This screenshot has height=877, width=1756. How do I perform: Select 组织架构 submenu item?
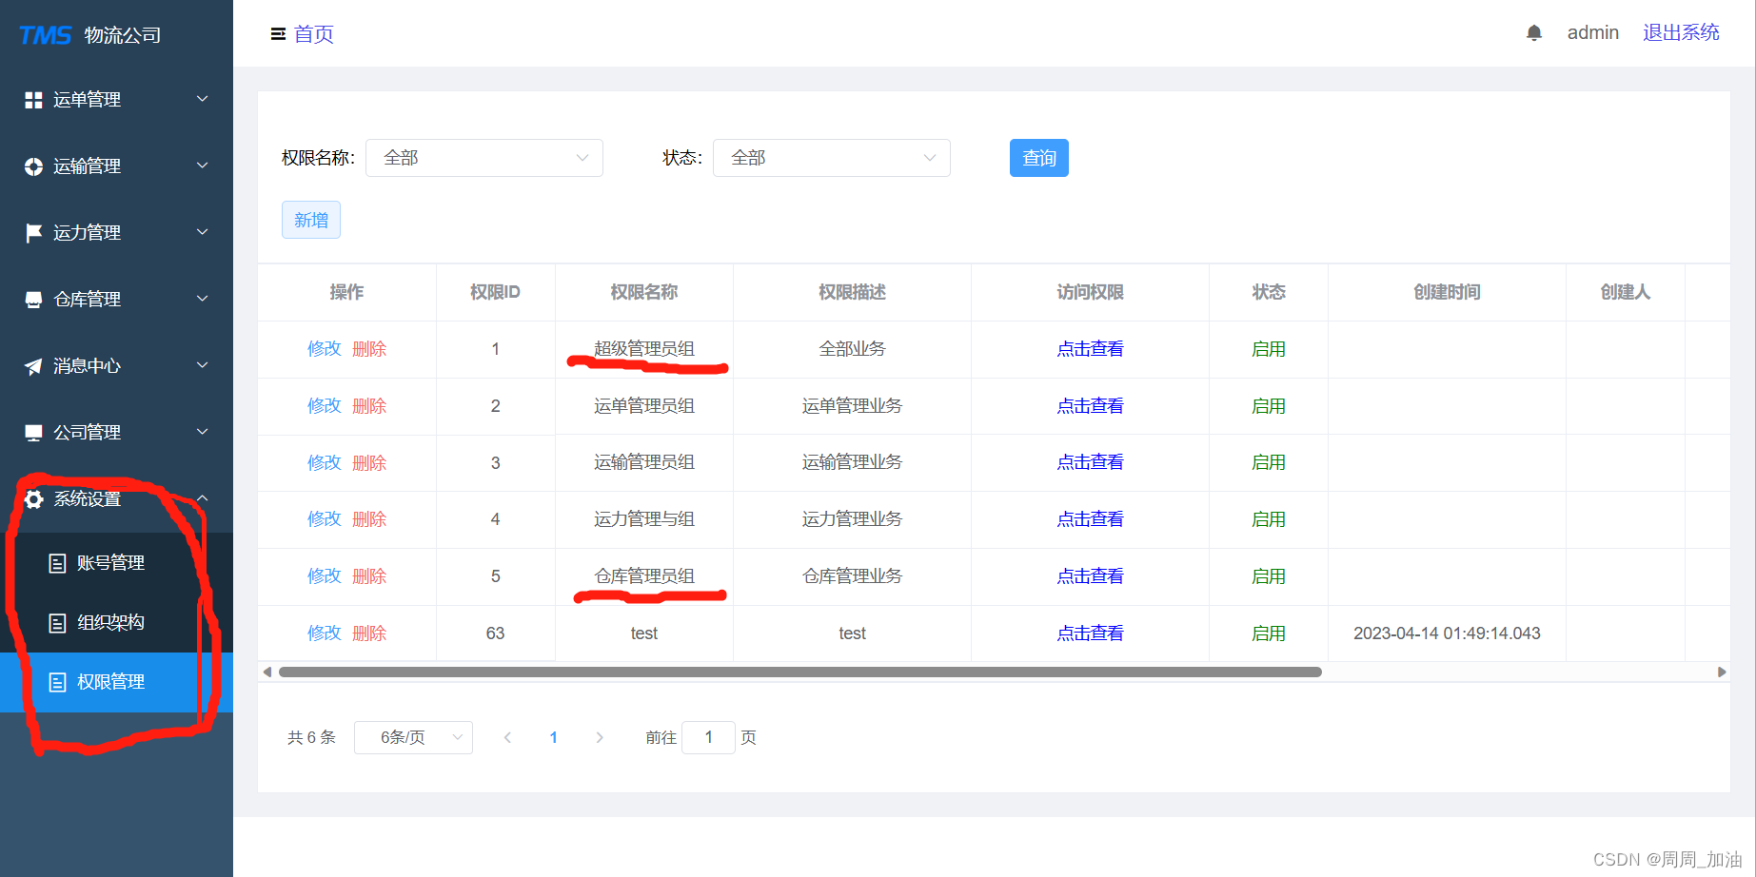click(116, 623)
